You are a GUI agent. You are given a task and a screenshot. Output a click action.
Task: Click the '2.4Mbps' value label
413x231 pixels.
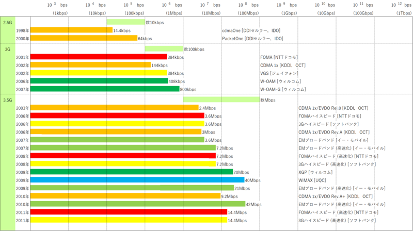point(208,108)
